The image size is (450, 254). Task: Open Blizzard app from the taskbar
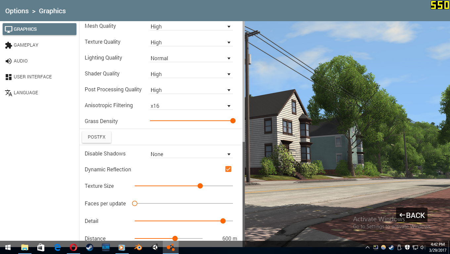tap(106, 247)
